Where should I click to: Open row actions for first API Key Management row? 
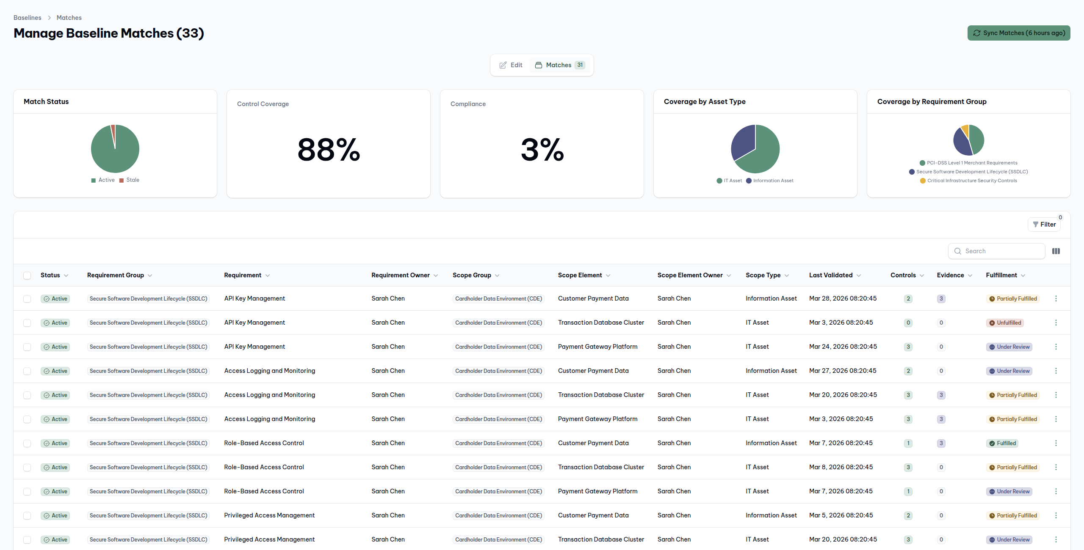pyautogui.click(x=1056, y=298)
